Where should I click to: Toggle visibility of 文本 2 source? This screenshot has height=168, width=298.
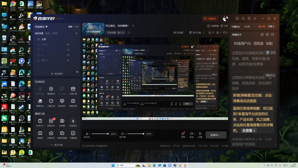pyautogui.click(x=68, y=44)
